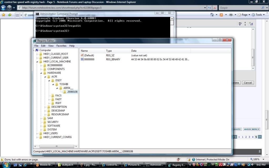Click the clock showing 9:42 PM
This screenshot has height=168, width=269.
point(261,165)
